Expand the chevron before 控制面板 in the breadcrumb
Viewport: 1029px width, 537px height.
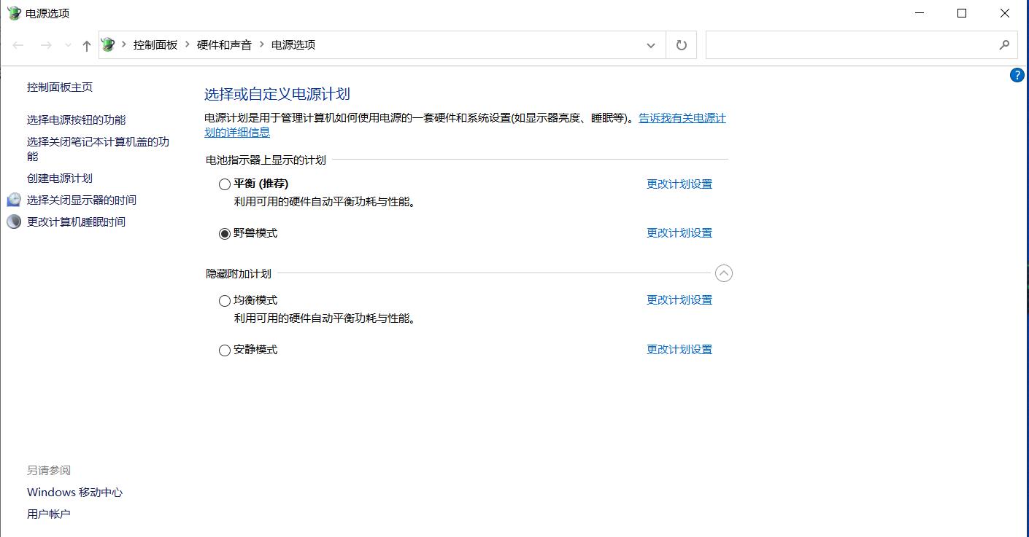tap(124, 45)
